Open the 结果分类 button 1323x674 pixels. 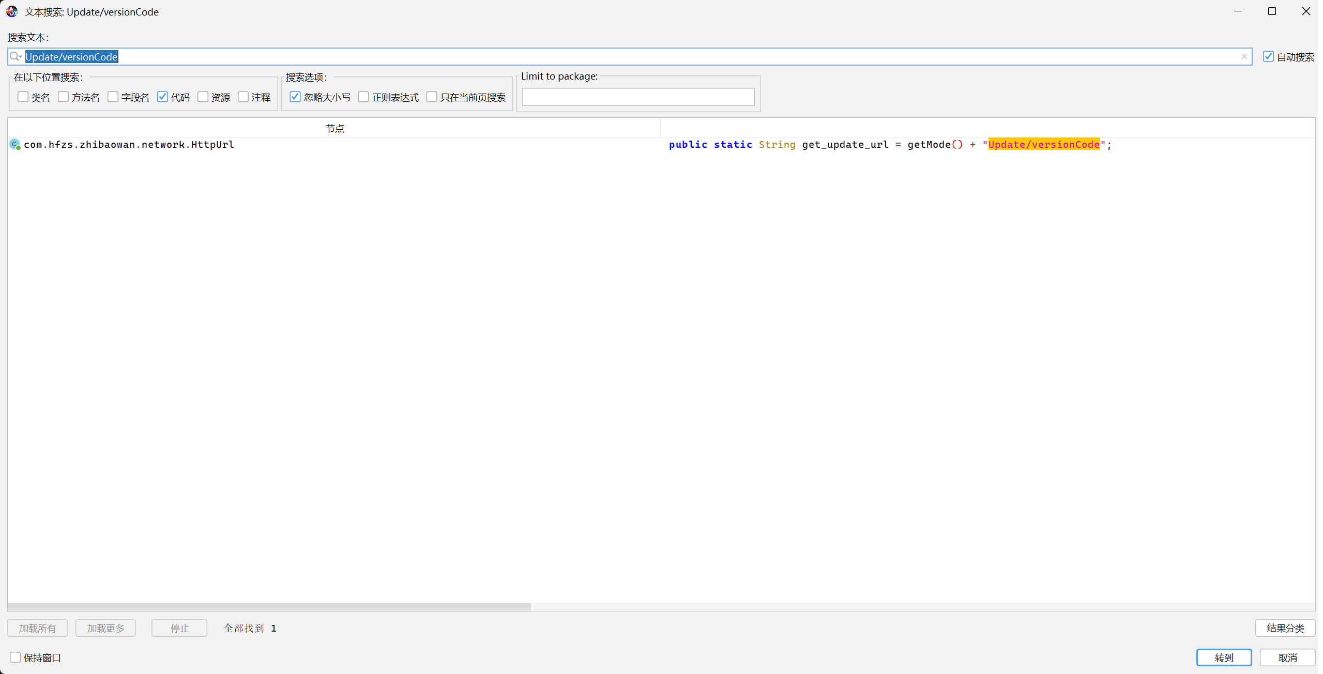pyautogui.click(x=1285, y=628)
